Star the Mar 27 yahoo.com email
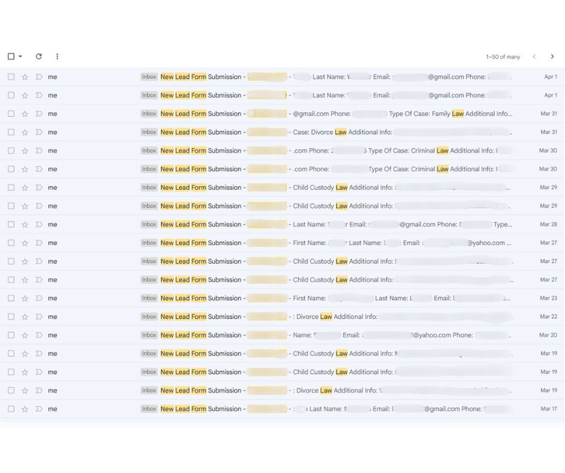 click(x=25, y=243)
